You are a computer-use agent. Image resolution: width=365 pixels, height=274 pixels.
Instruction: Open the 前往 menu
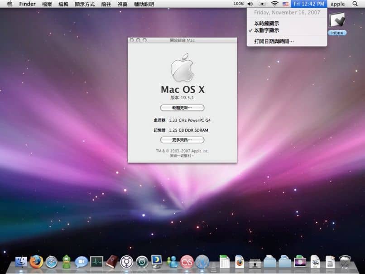click(106, 4)
